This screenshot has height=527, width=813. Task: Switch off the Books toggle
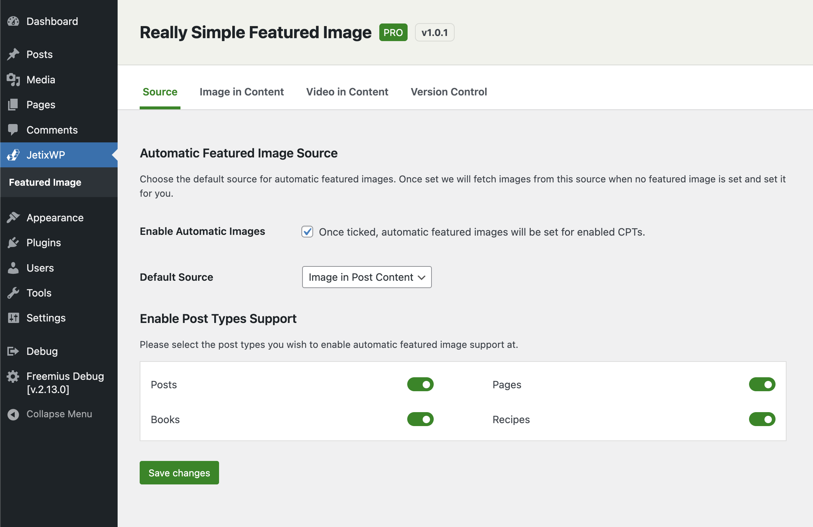point(420,419)
